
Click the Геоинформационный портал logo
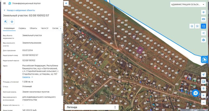(10, 3)
